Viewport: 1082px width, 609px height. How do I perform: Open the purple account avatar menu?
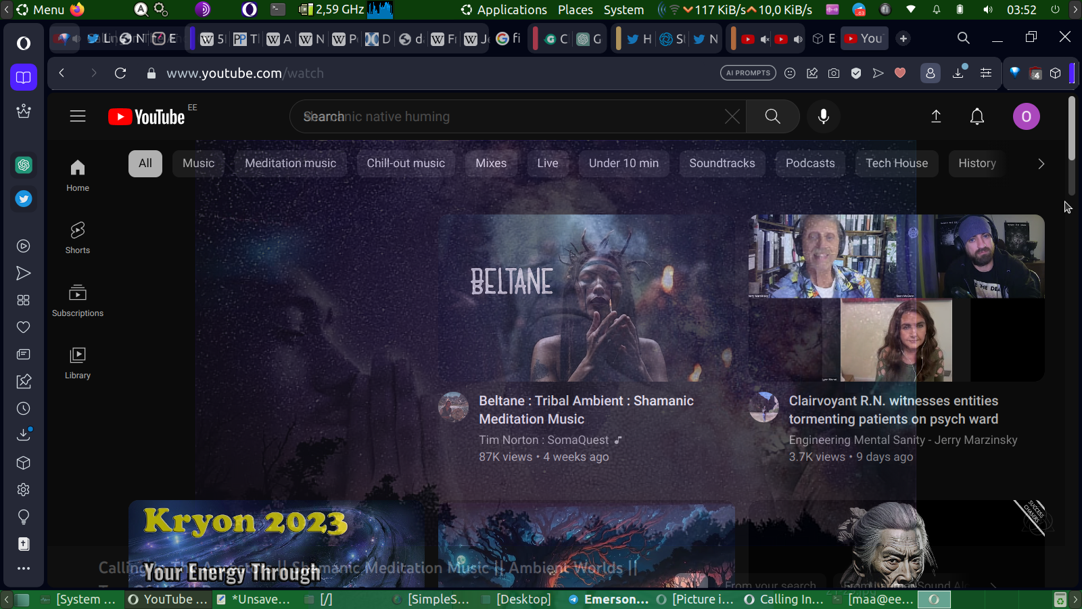click(x=1026, y=116)
